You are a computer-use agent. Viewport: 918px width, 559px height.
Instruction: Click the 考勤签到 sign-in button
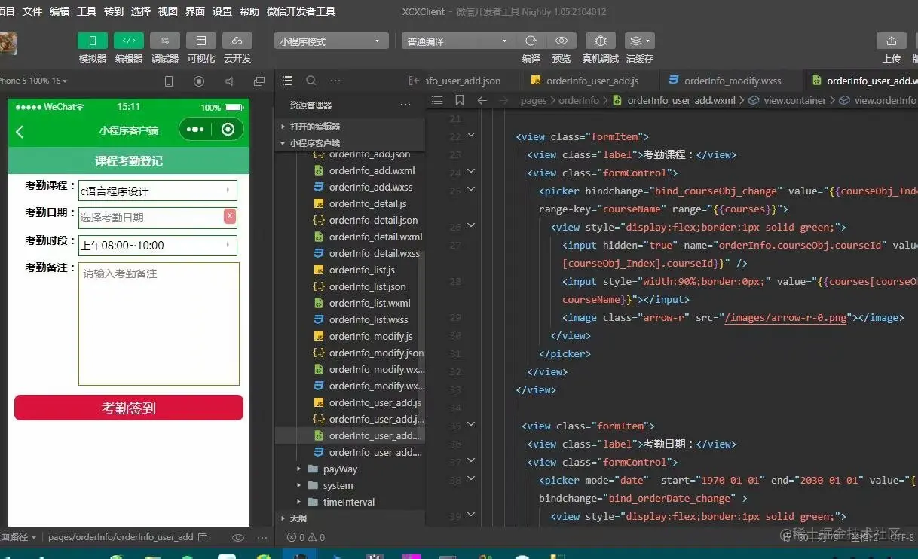(129, 408)
